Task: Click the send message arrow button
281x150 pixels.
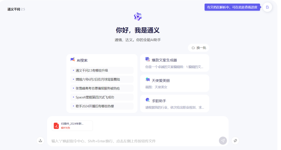Action: (223, 141)
